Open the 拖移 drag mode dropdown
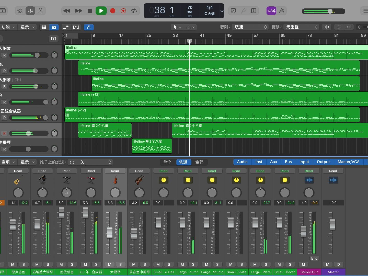This screenshot has width=368, height=276. [301, 27]
